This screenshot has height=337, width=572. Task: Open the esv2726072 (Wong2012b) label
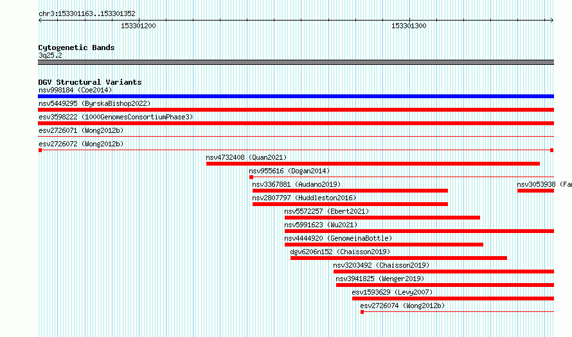[81, 144]
